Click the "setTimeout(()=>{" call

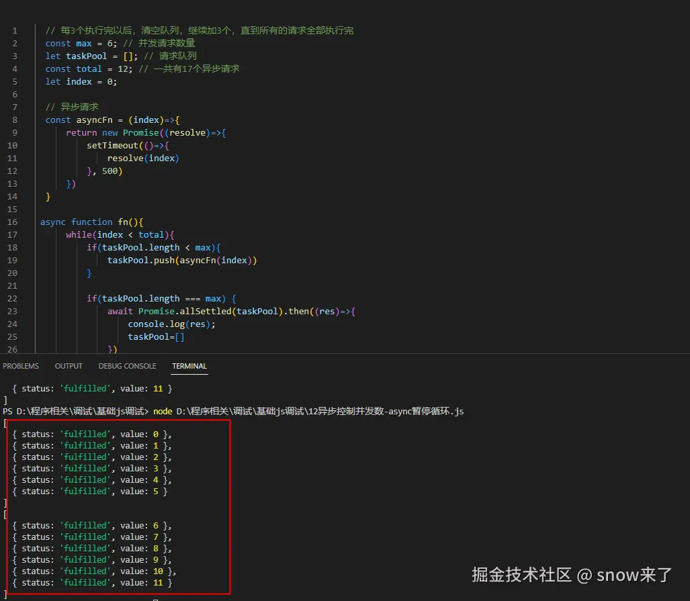[128, 145]
